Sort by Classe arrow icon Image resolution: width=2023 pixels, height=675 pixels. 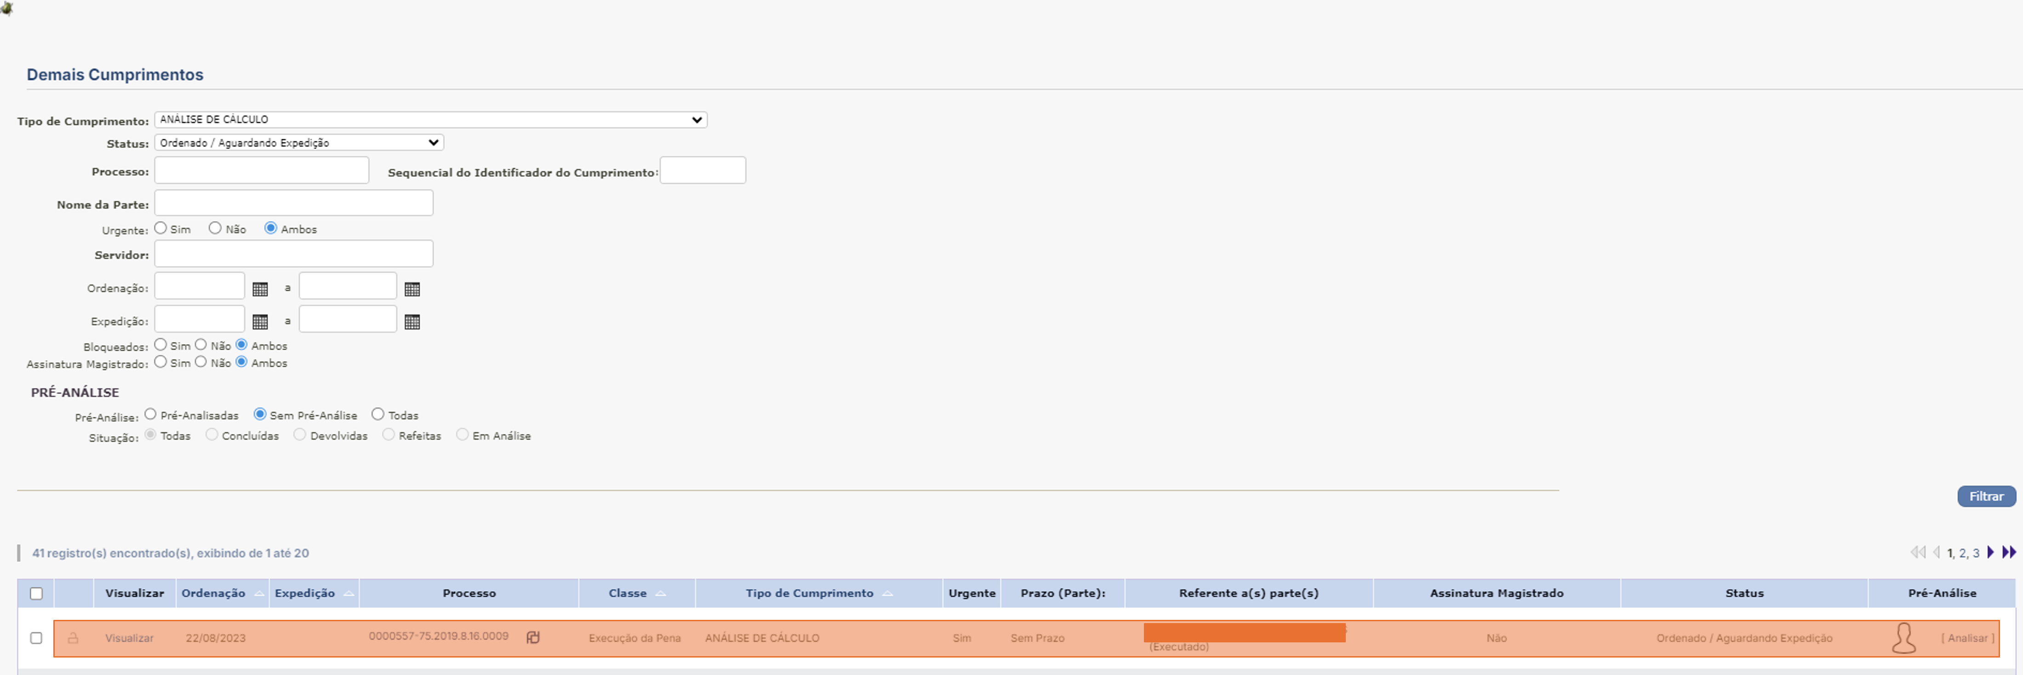coord(660,593)
